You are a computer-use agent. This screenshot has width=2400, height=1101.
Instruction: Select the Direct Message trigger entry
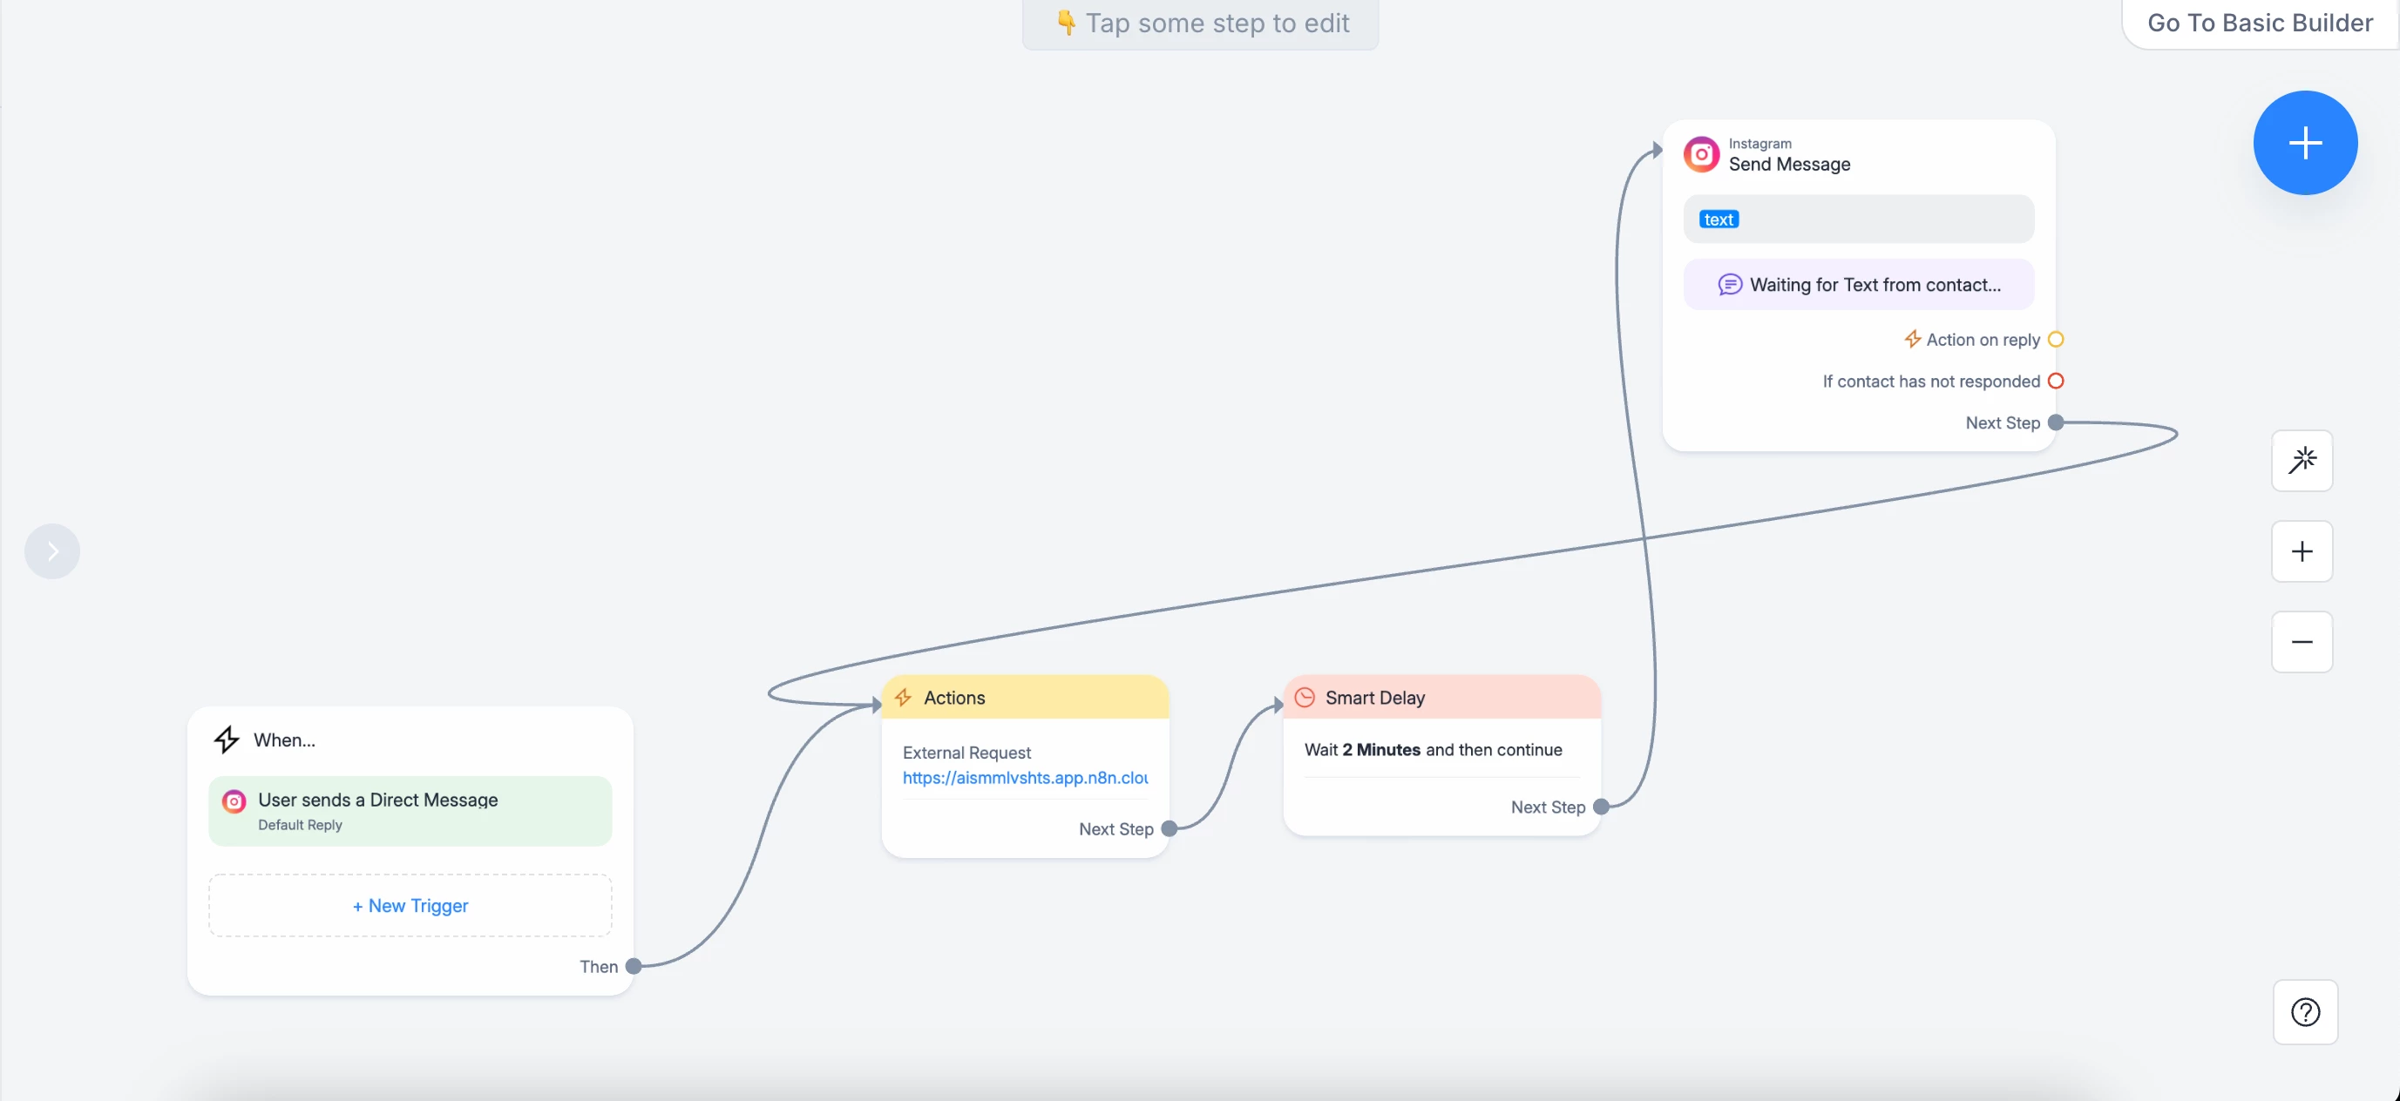[x=410, y=810]
